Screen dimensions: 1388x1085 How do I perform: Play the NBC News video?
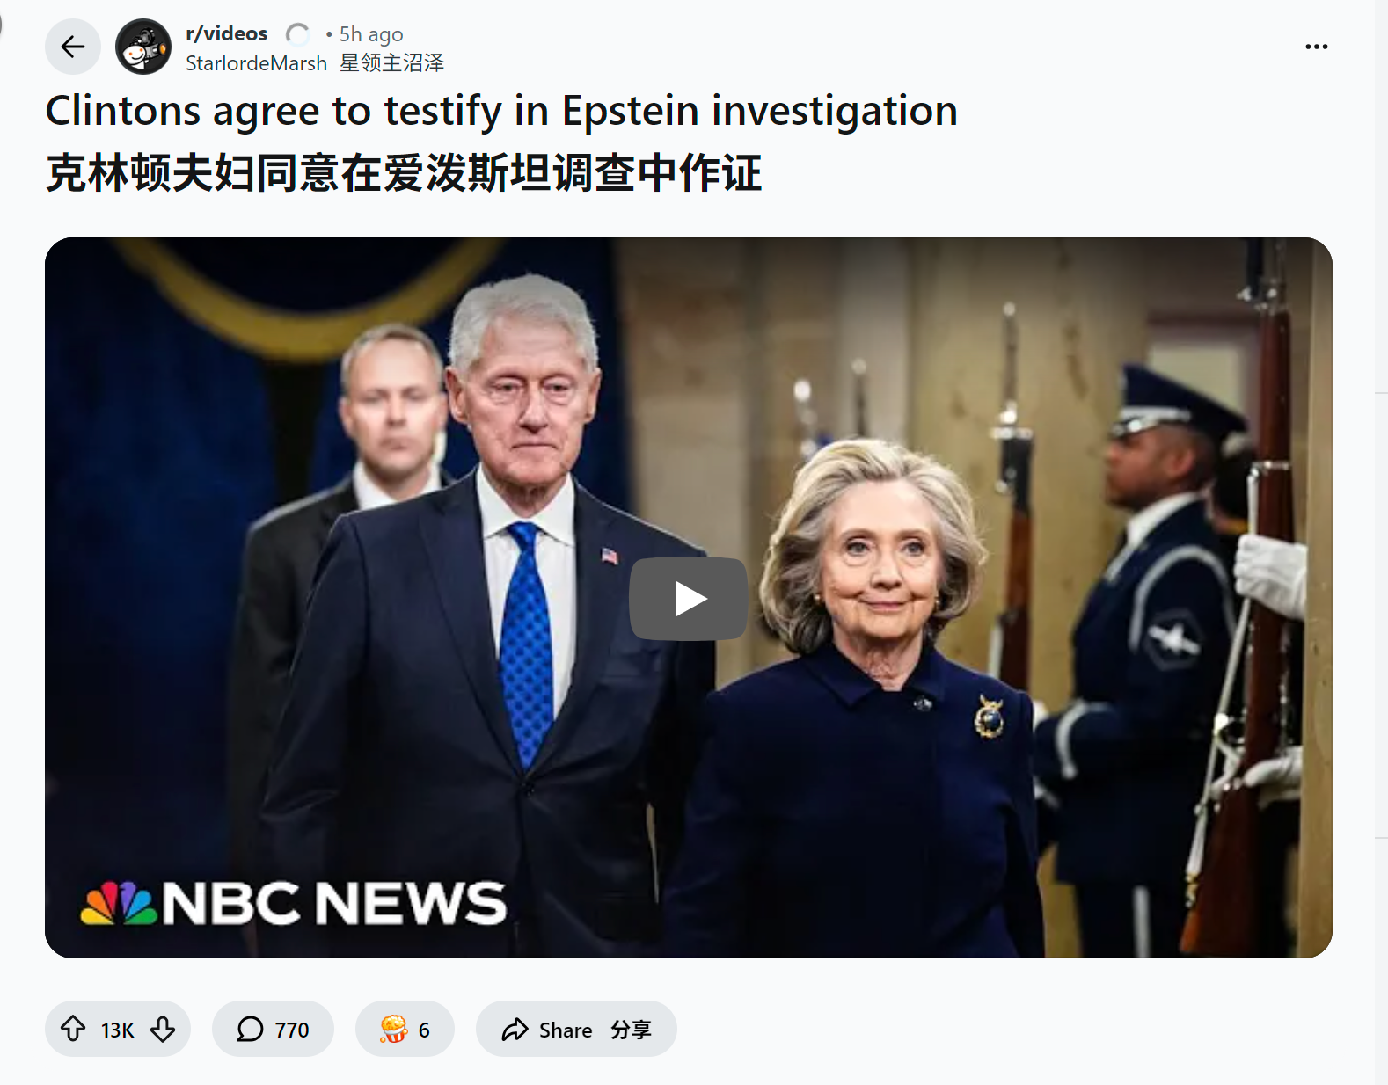[689, 599]
